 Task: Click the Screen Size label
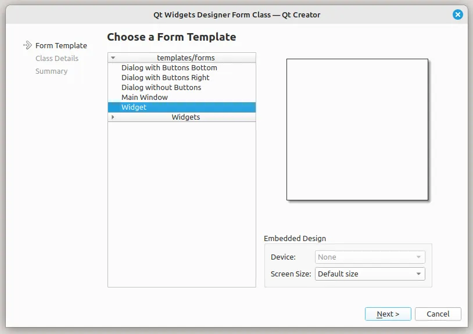(291, 274)
